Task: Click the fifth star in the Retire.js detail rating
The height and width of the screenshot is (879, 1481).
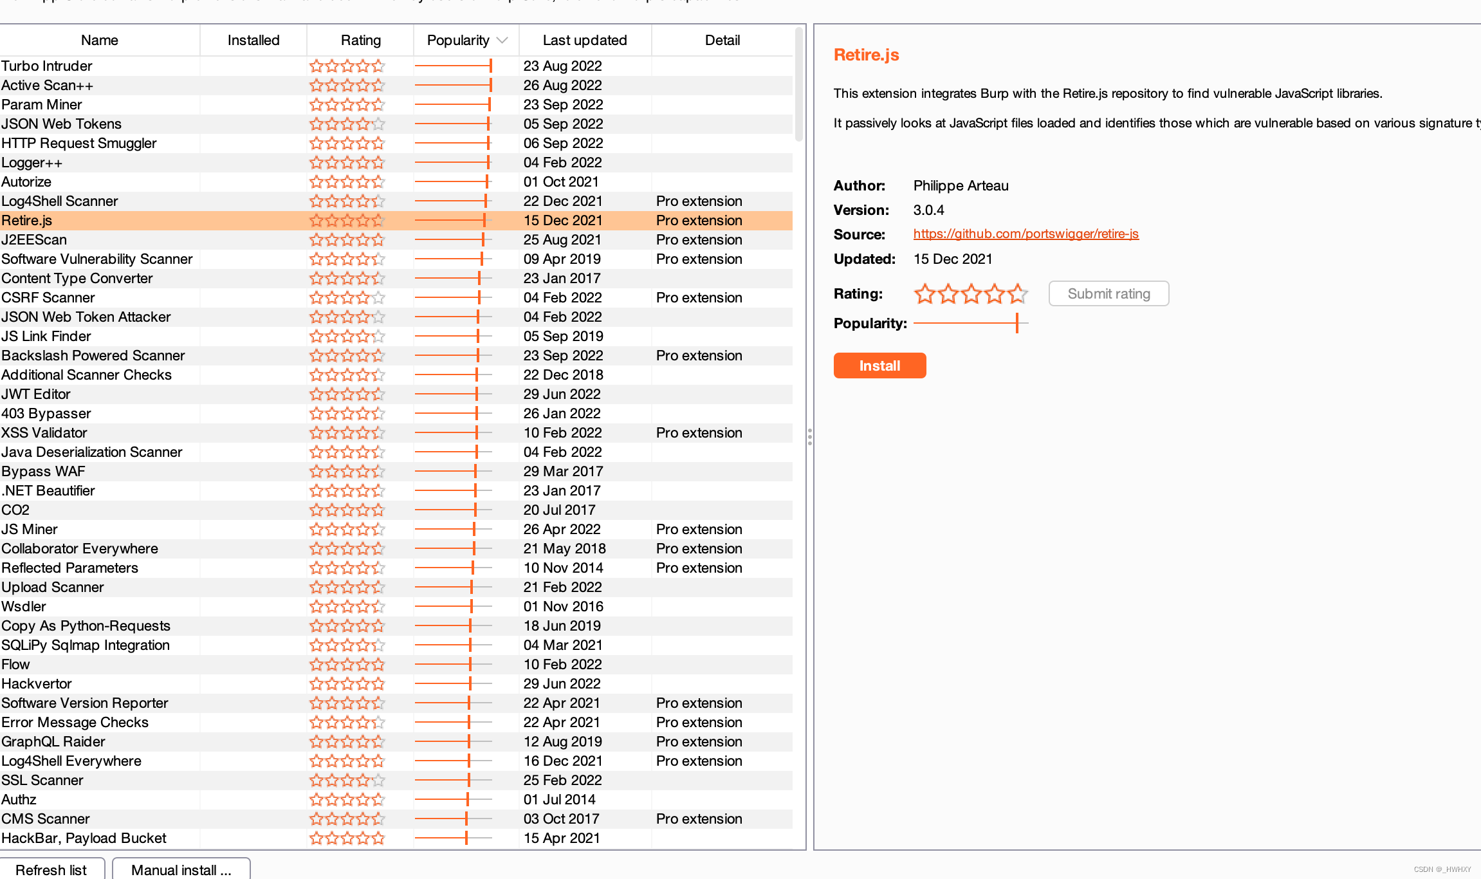Action: click(1017, 293)
